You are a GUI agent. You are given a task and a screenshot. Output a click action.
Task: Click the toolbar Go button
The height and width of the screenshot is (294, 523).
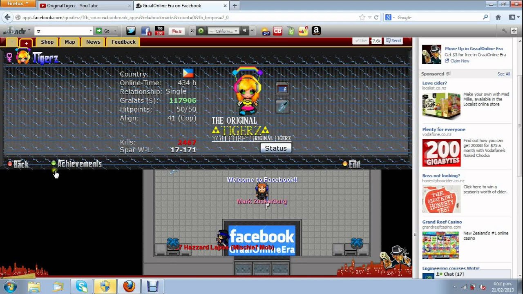103,31
